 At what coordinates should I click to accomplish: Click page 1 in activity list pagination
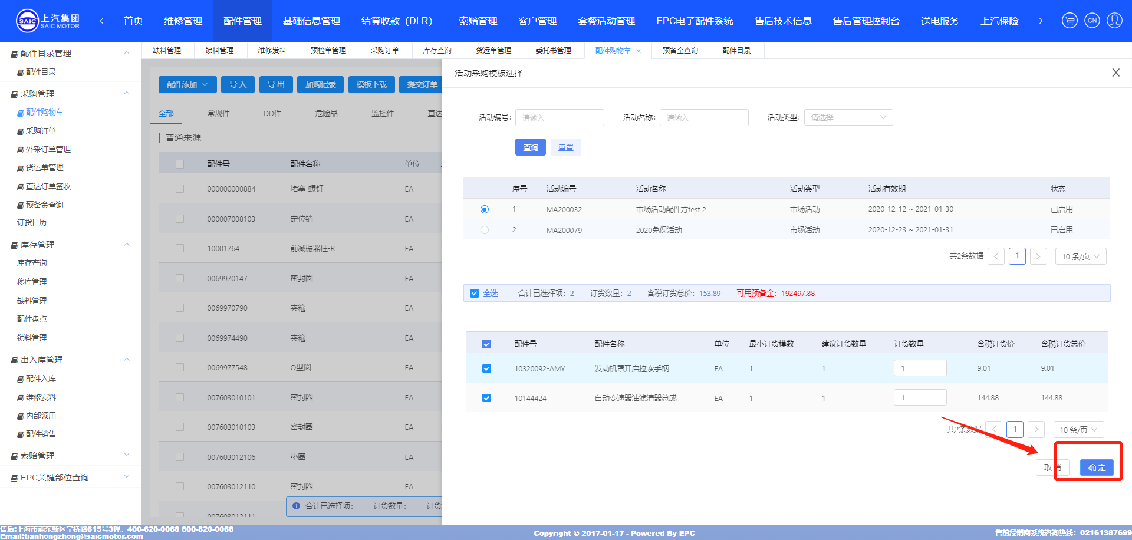click(1017, 256)
